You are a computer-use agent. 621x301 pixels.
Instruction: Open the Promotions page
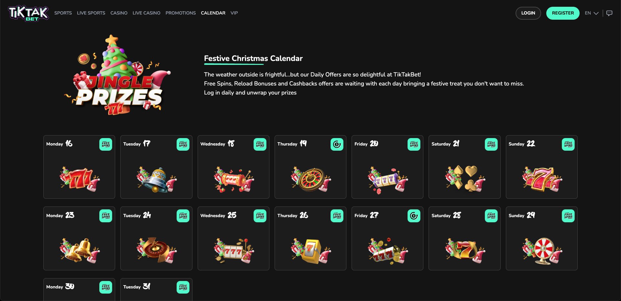coord(180,13)
